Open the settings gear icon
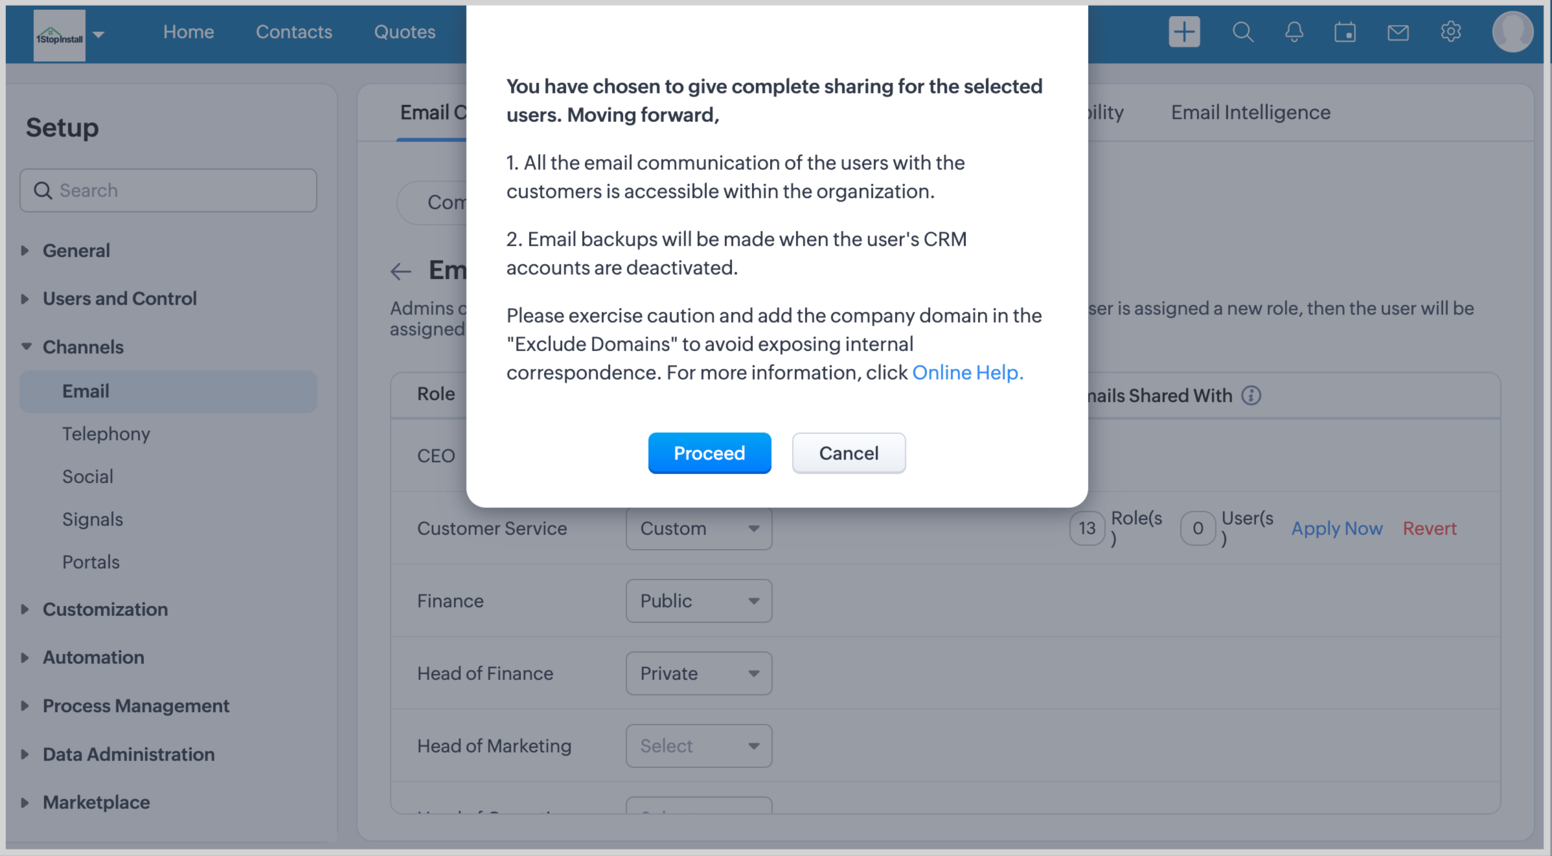This screenshot has width=1552, height=856. (1450, 32)
